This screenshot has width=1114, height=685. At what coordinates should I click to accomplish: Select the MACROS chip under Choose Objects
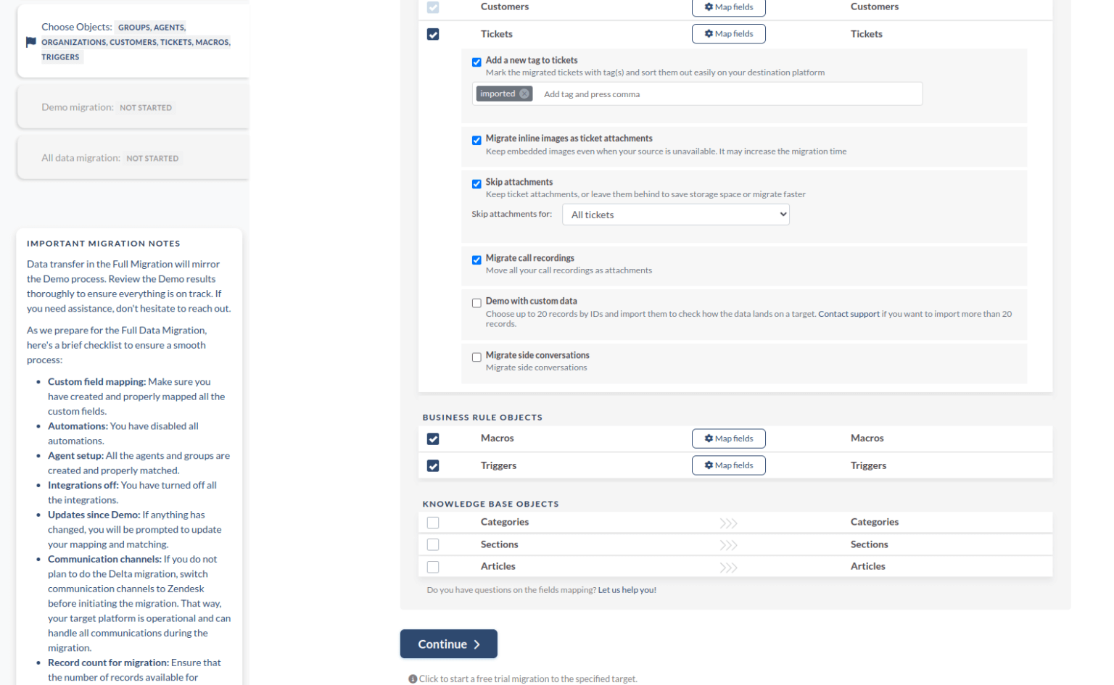(212, 42)
